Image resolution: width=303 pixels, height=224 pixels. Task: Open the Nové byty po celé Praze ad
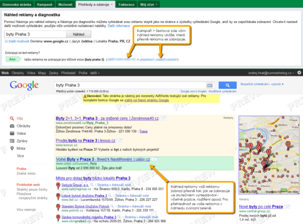(x=261, y=206)
